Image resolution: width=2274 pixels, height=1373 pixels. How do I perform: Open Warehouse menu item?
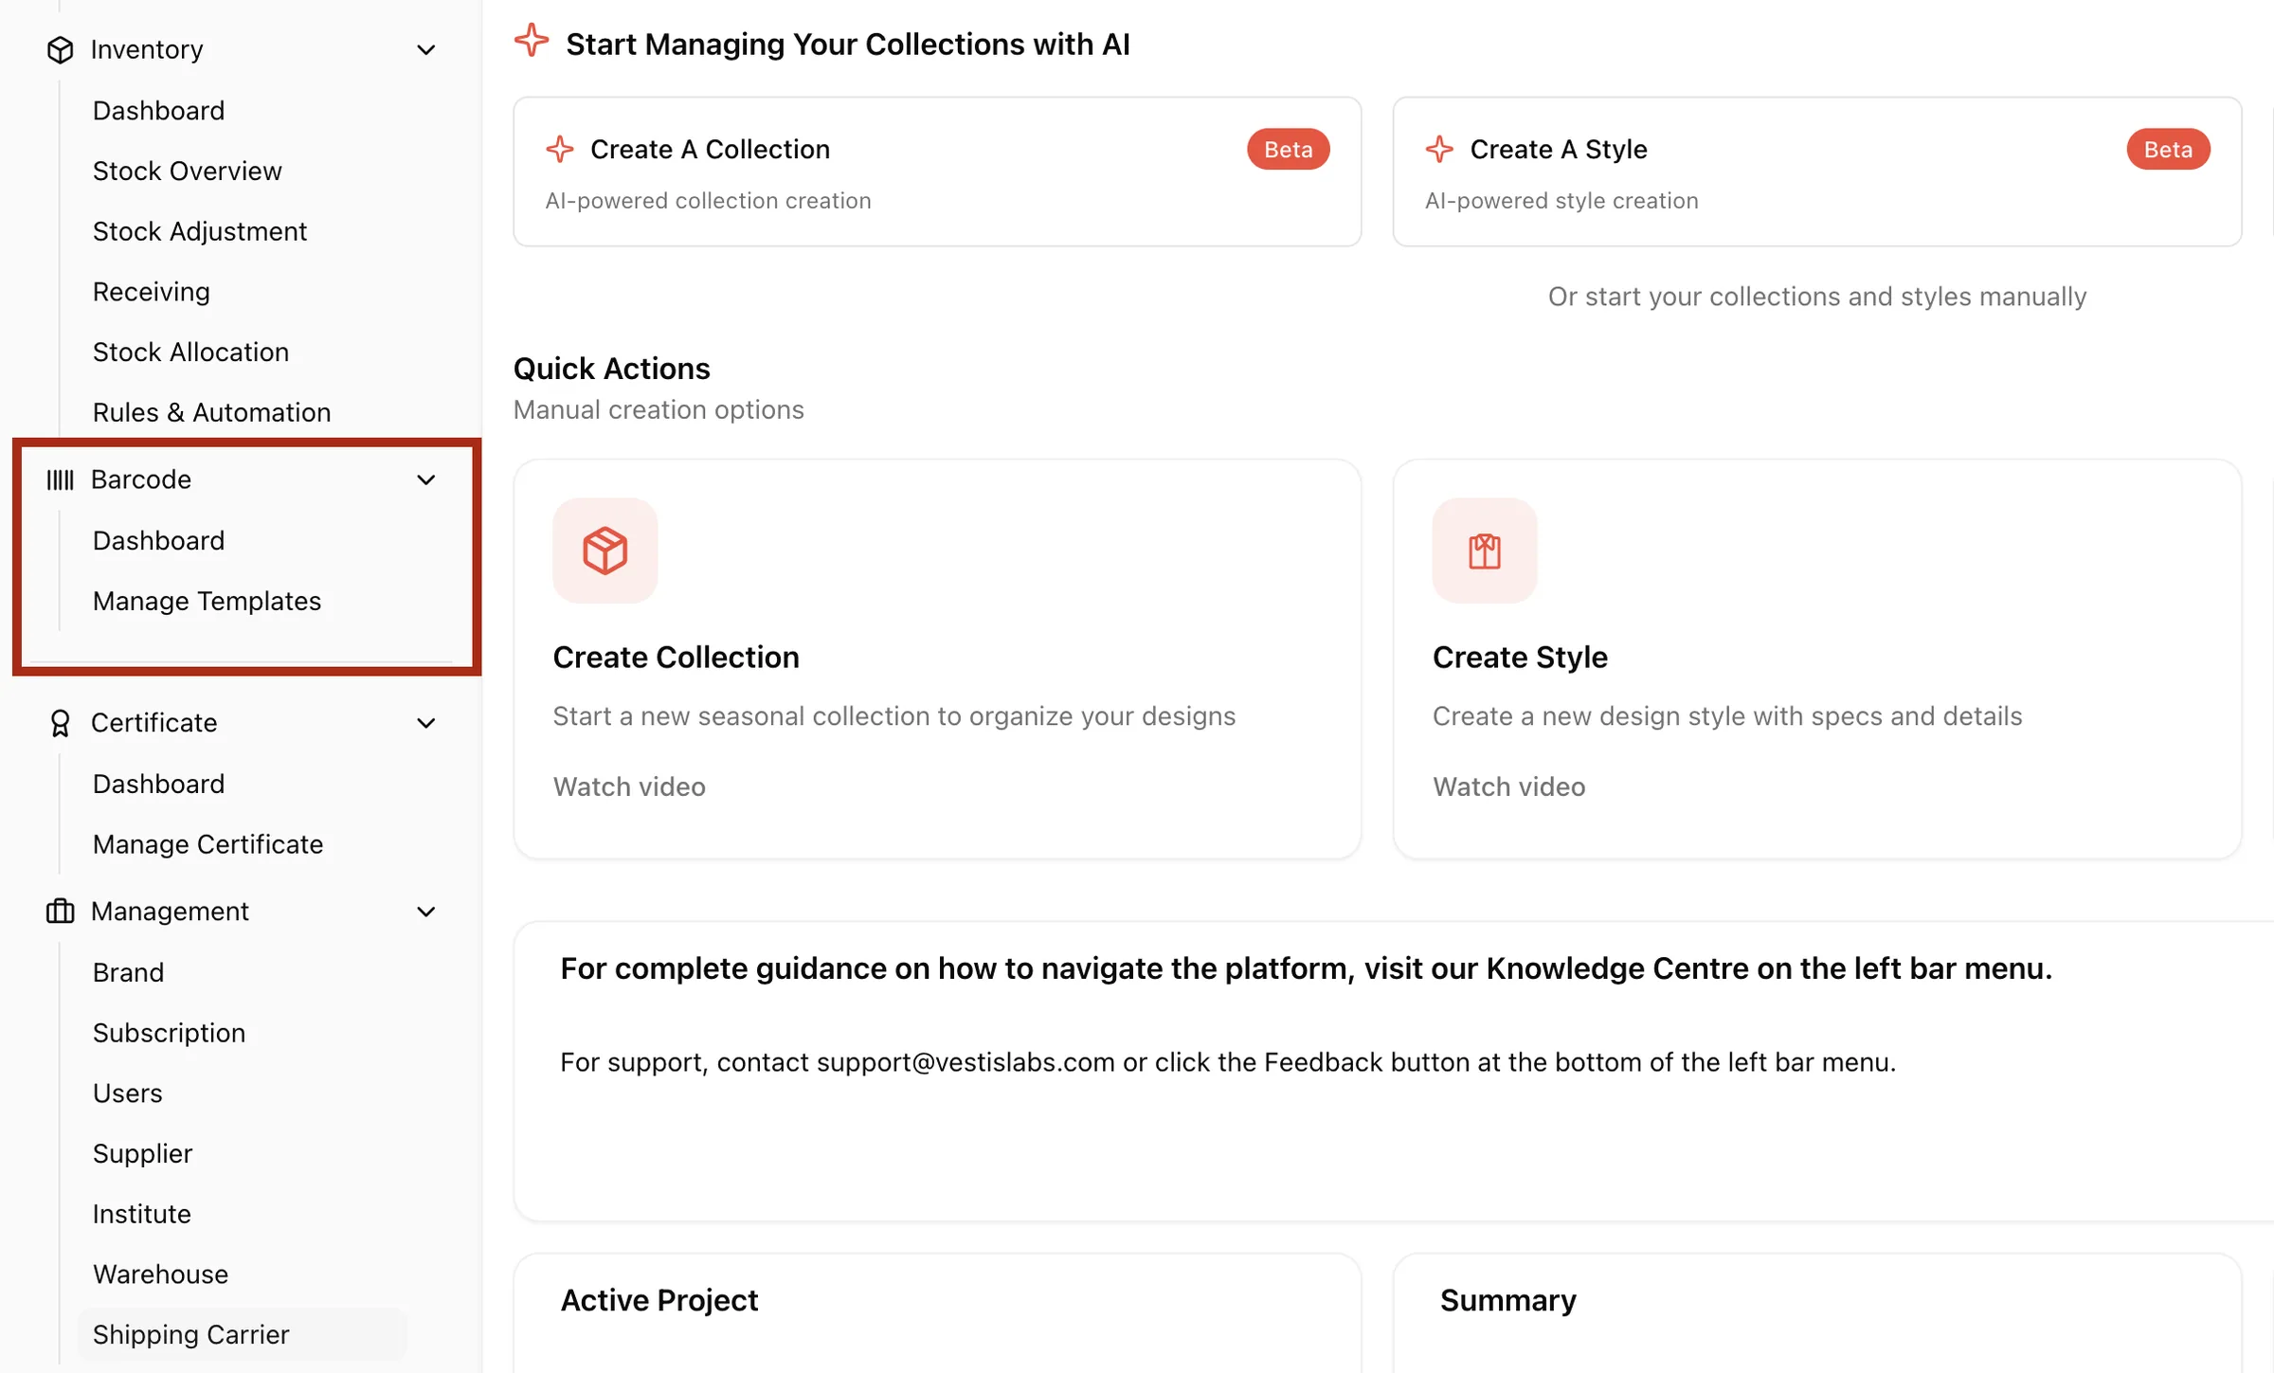160,1274
